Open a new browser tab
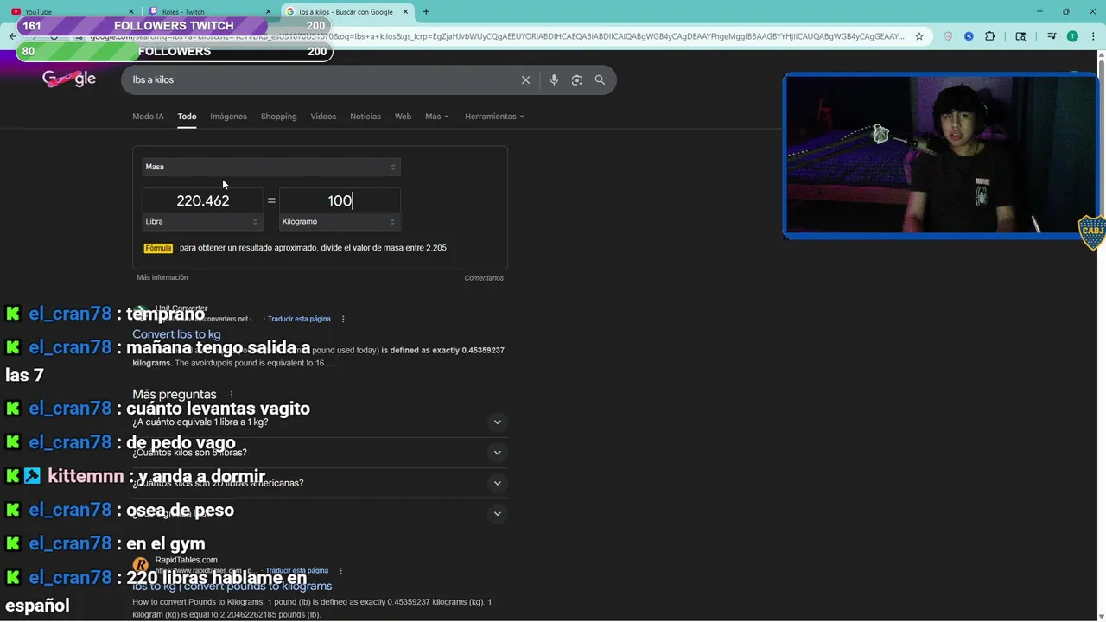The image size is (1106, 622). (x=426, y=12)
